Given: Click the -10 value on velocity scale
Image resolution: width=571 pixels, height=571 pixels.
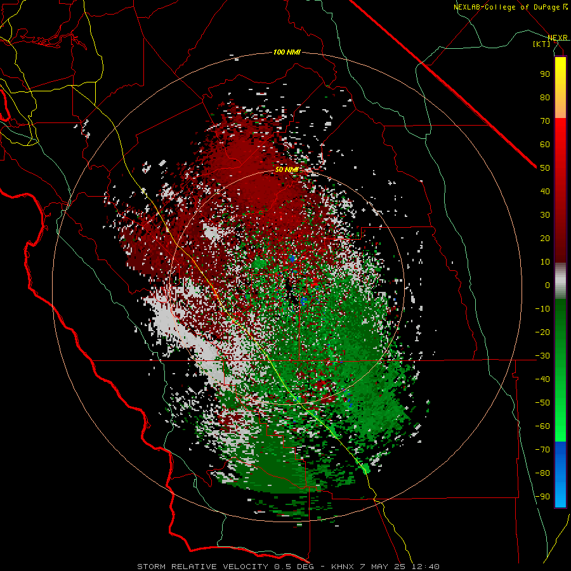Looking at the screenshot, I should 542,309.
